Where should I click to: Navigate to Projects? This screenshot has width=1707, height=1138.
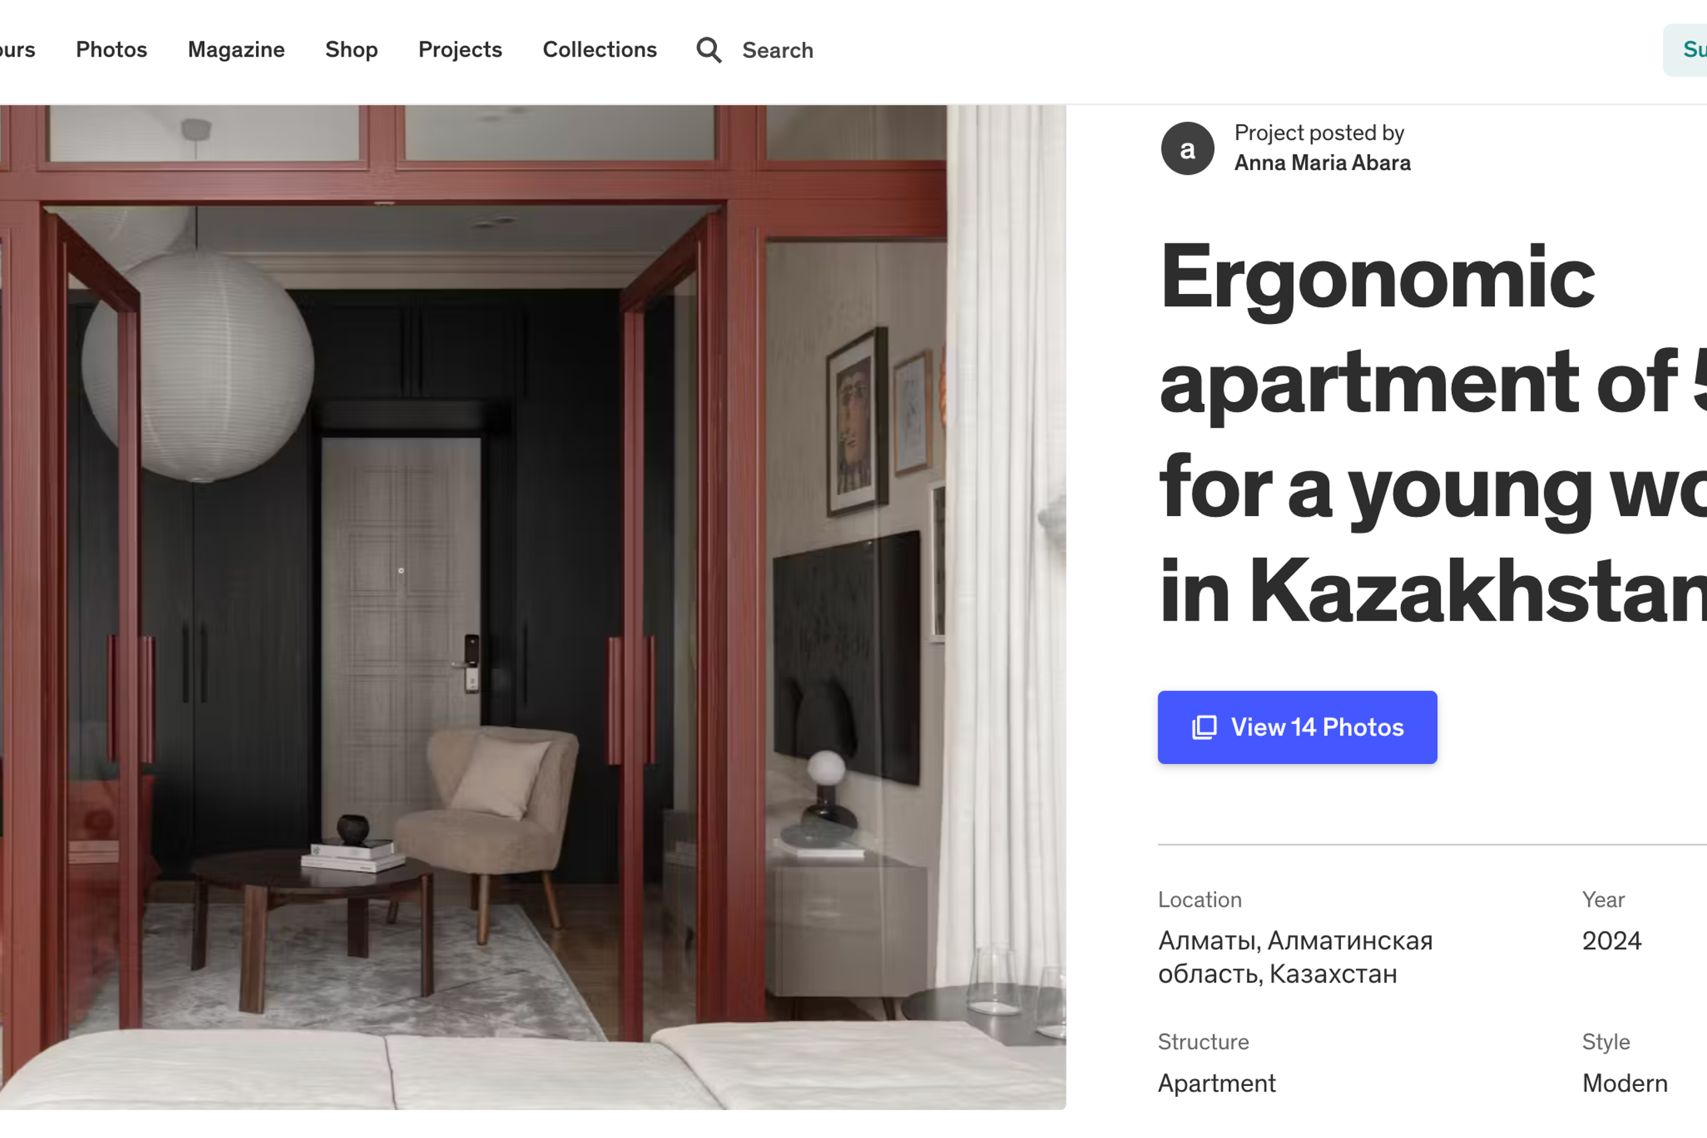460,49
